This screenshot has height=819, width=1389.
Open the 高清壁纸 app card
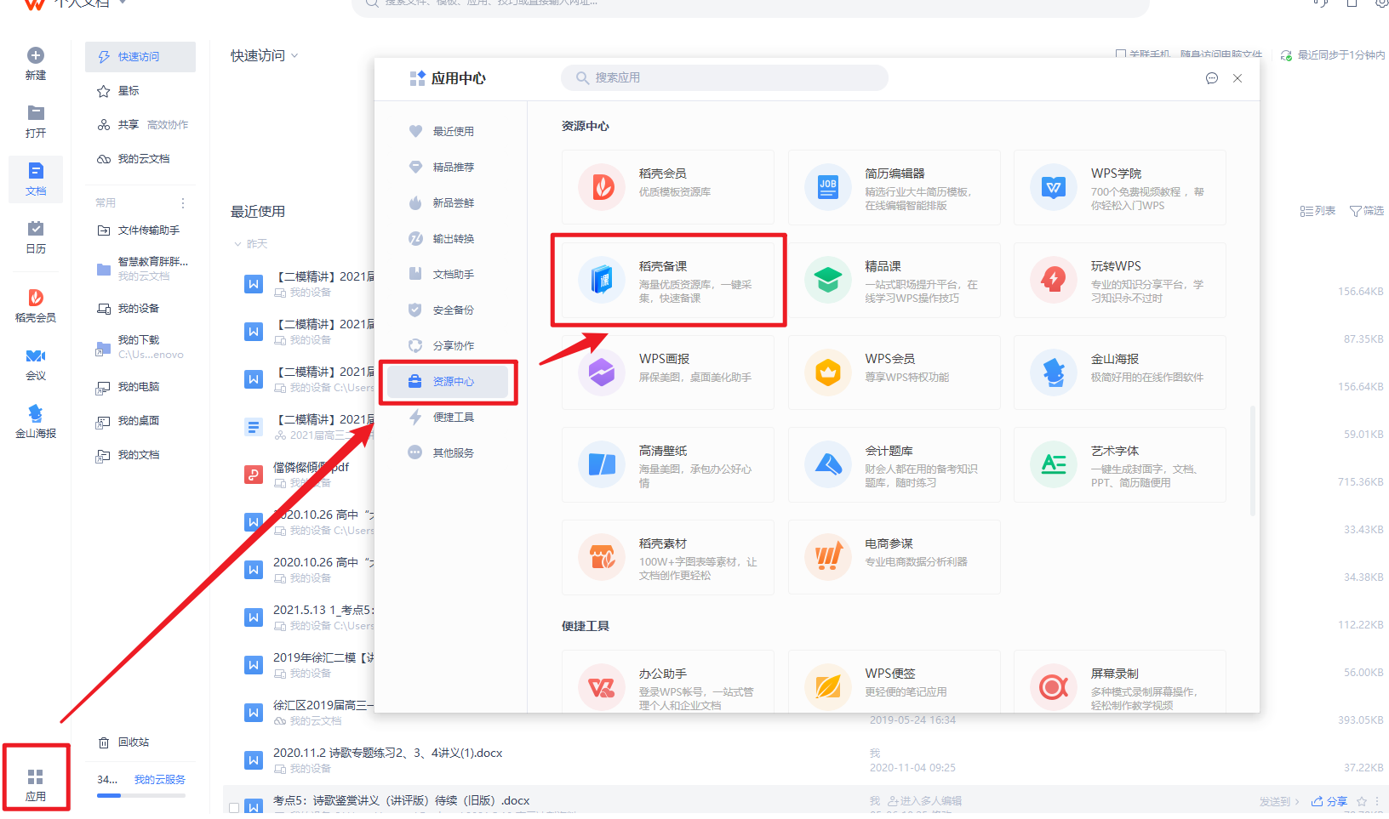click(668, 464)
